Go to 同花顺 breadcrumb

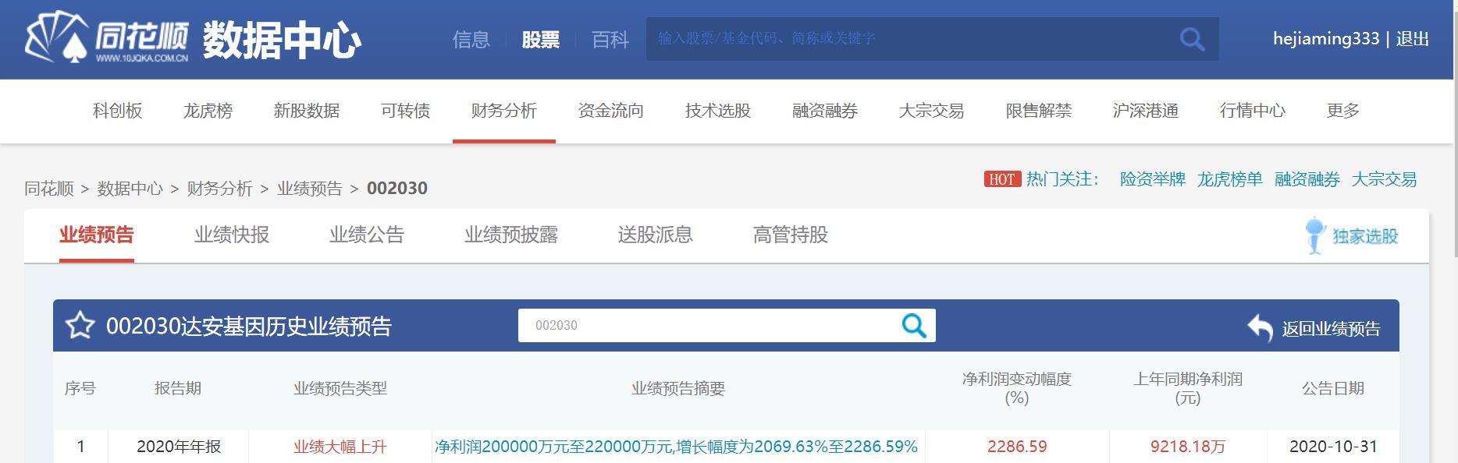tap(49, 189)
